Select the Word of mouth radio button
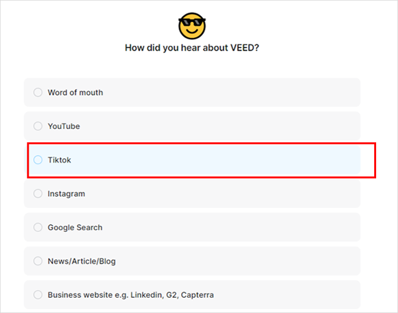This screenshot has width=398, height=313. point(38,92)
